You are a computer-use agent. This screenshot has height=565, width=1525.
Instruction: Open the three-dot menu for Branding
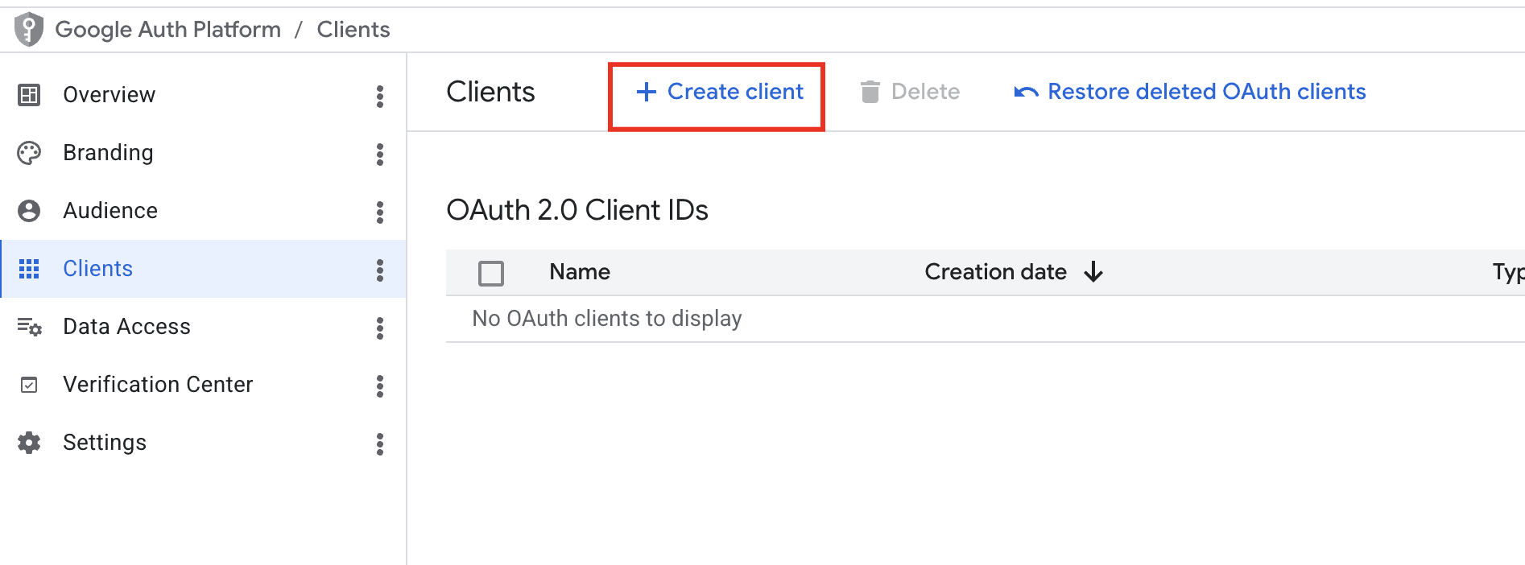tap(380, 154)
